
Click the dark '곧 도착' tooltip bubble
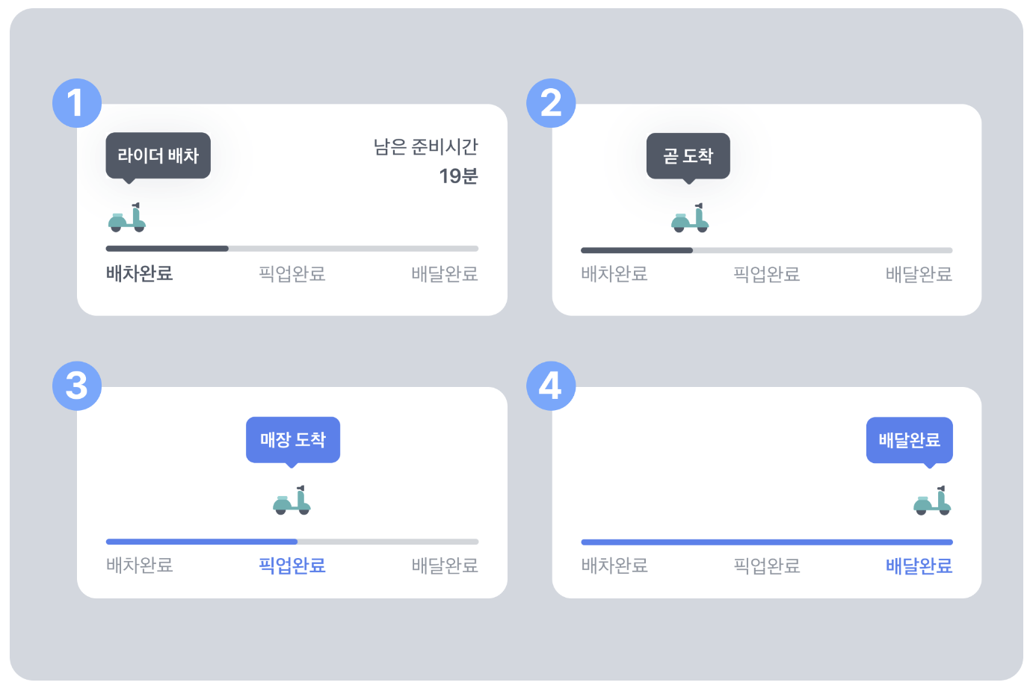coord(688,156)
